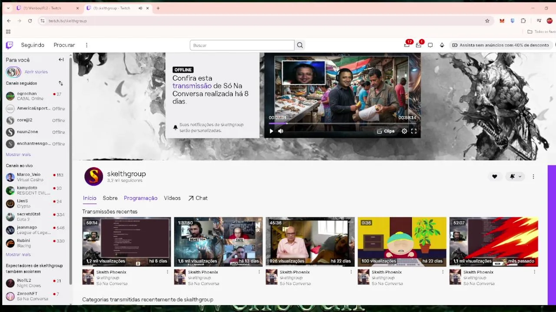
Task: Open the browser tab search dropdown arrow
Action: click(x=8, y=8)
